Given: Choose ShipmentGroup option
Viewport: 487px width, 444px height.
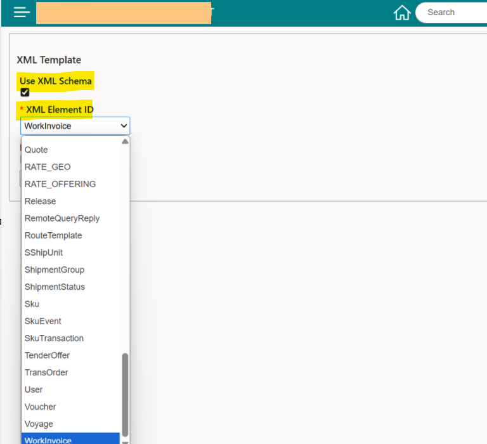Looking at the screenshot, I should coord(70,270).
